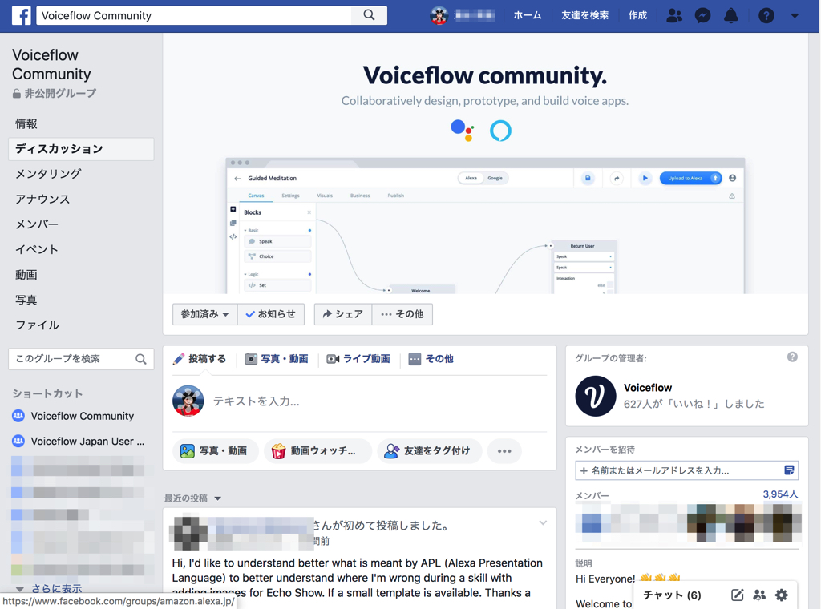Click the profile avatar in top bar
The image size is (821, 609).
coord(439,16)
